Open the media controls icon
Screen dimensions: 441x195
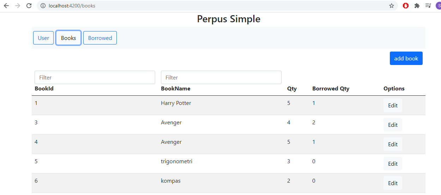pos(428,6)
